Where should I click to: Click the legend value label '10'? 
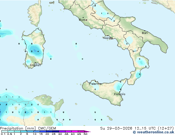pos(35,134)
